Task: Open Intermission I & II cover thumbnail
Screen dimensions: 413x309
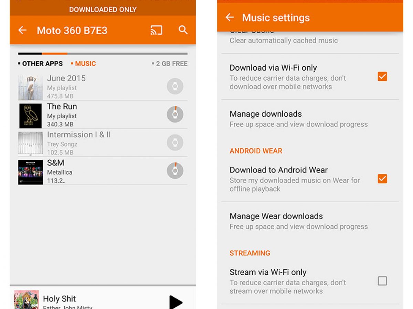Action: [x=31, y=144]
